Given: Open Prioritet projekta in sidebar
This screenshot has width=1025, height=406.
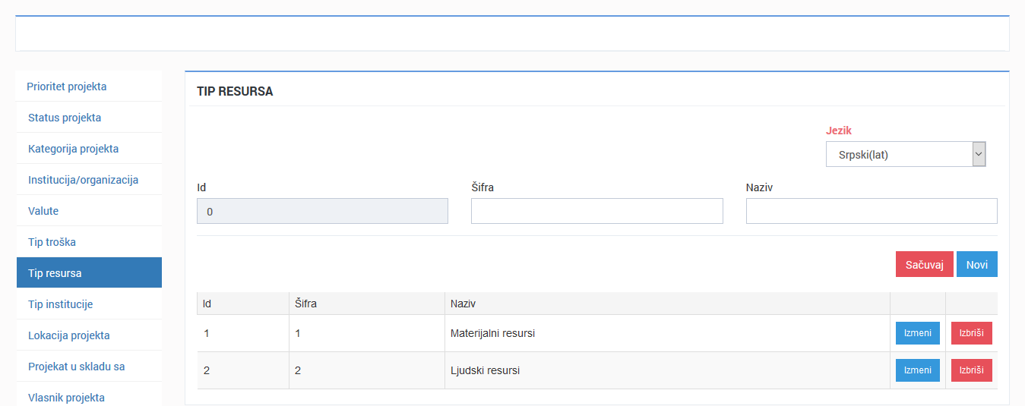Looking at the screenshot, I should click(x=67, y=87).
